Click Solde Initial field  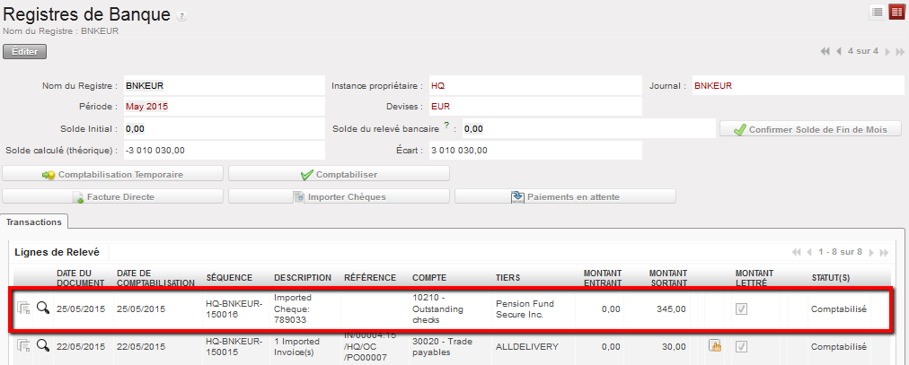tap(224, 128)
